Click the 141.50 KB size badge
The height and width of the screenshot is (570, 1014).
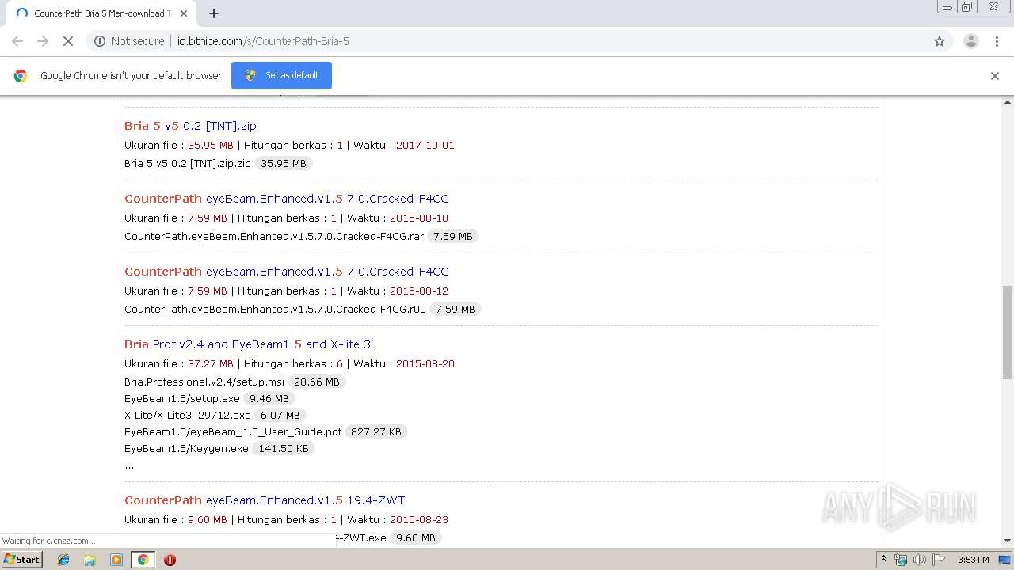click(284, 449)
